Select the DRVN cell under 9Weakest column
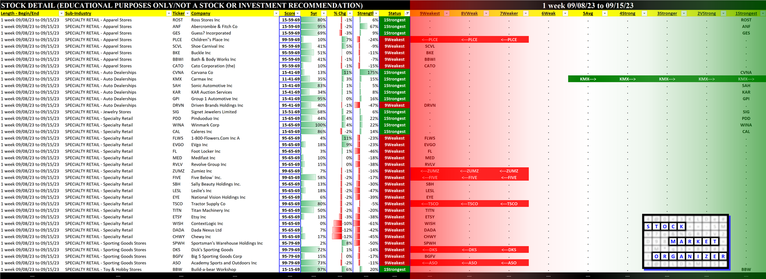Viewport: 766px width, 279px height. [430, 105]
